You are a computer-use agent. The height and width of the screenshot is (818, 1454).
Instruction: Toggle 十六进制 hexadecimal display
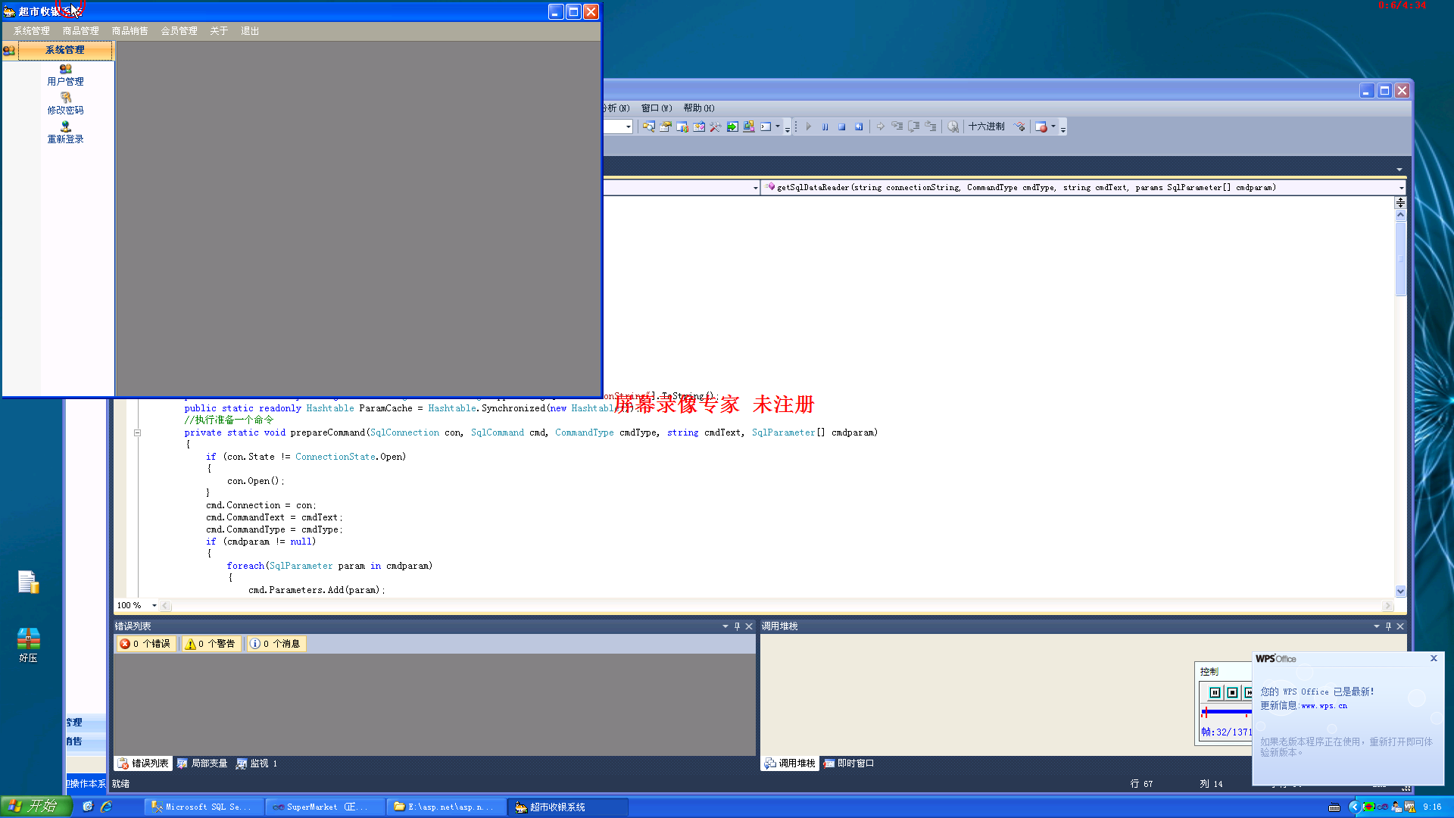987,126
